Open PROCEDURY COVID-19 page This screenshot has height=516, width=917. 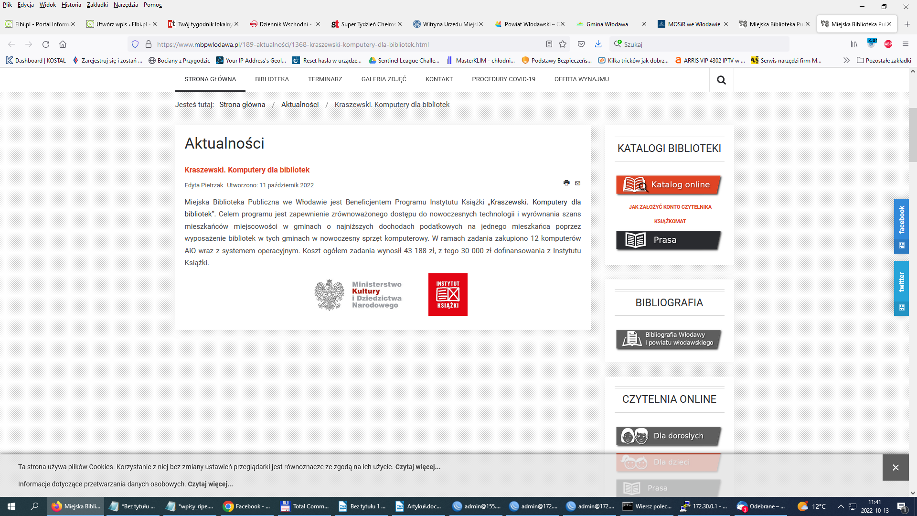(x=503, y=79)
